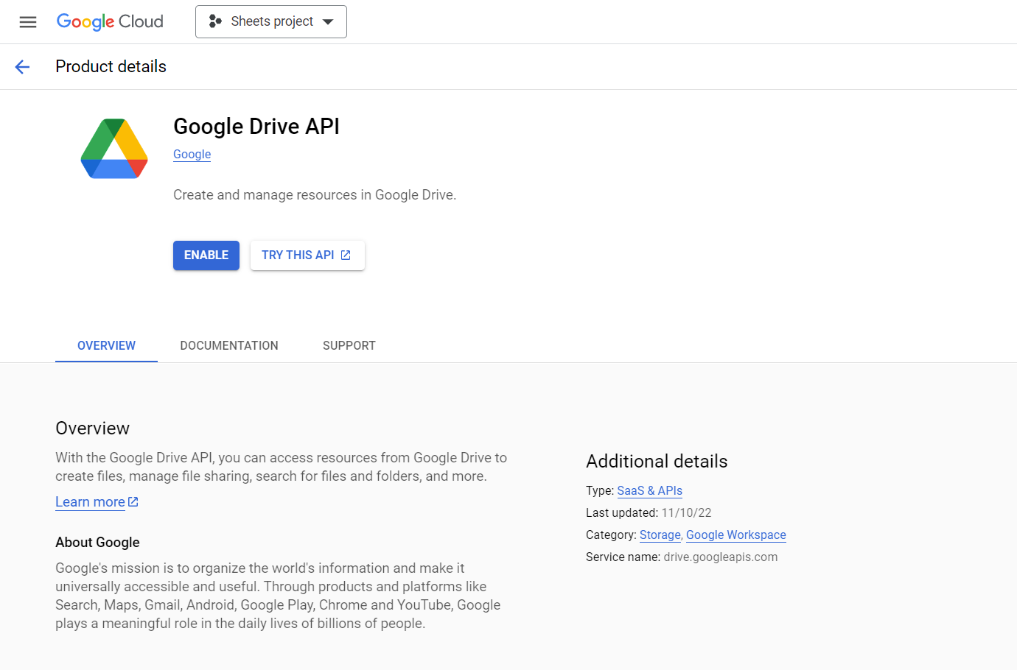This screenshot has height=670, width=1017.
Task: Enable the Google Drive API
Action: coord(206,255)
